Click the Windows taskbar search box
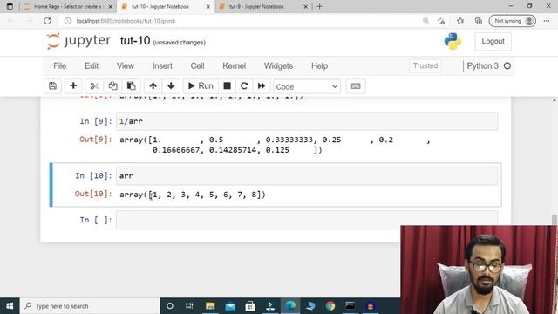The height and width of the screenshot is (314, 558). click(90, 306)
